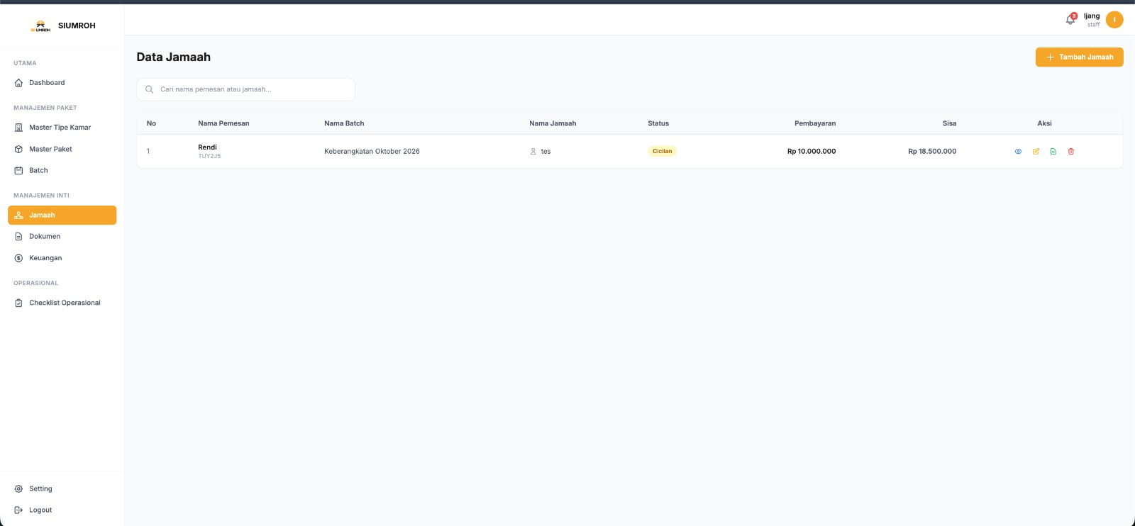This screenshot has width=1135, height=526.
Task: Click the Cicilan status badge
Action: tap(662, 151)
